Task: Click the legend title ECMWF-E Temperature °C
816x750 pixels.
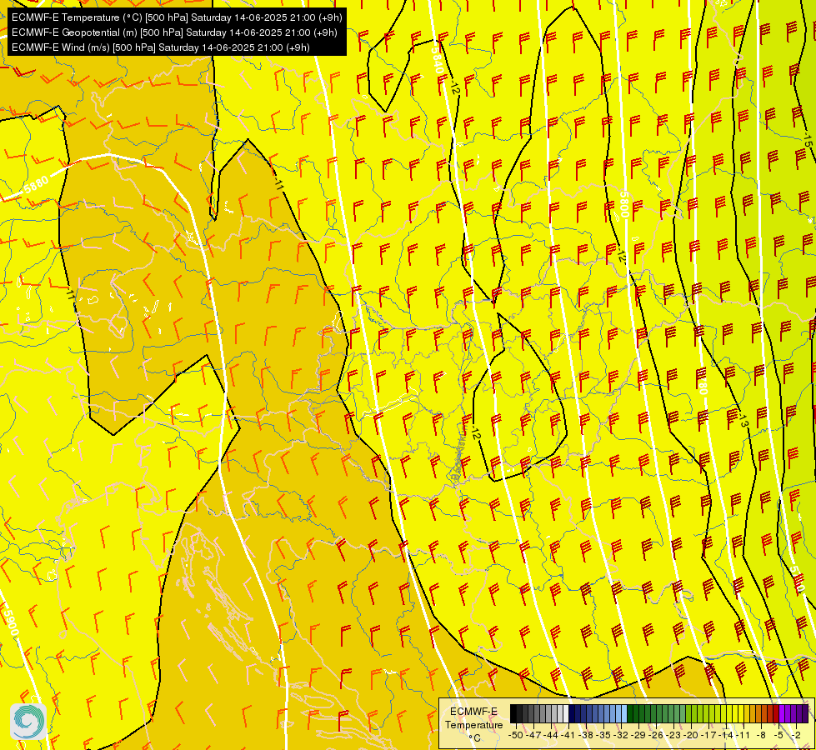Action: (473, 724)
